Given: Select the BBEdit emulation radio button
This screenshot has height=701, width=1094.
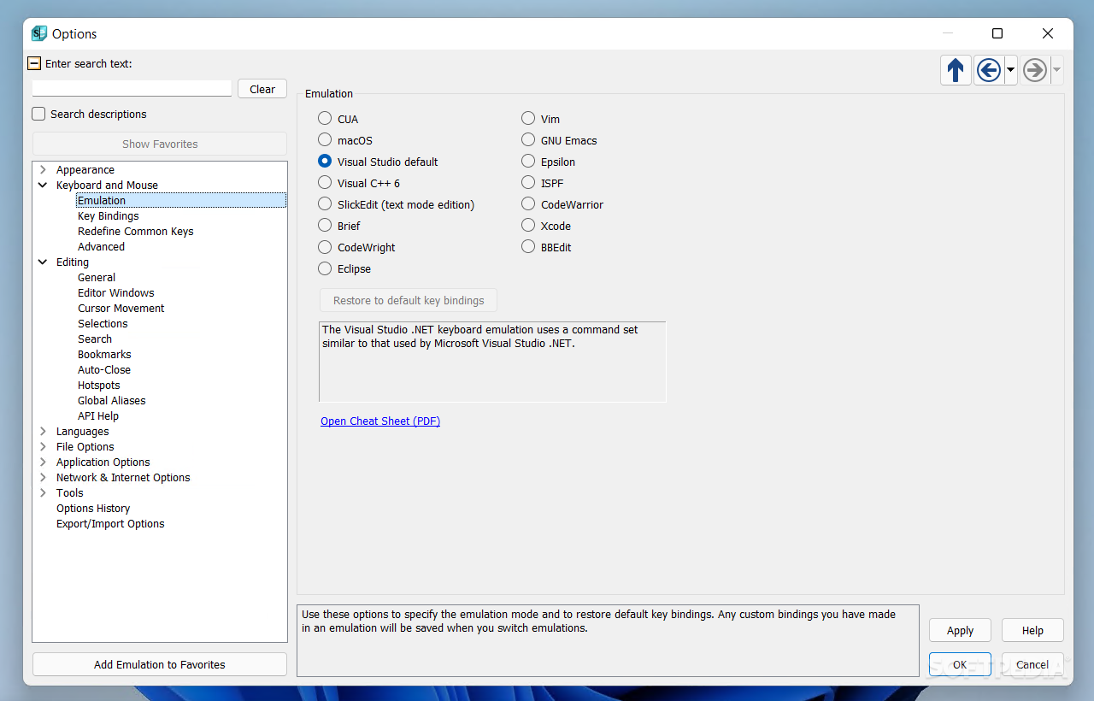Looking at the screenshot, I should click(528, 247).
